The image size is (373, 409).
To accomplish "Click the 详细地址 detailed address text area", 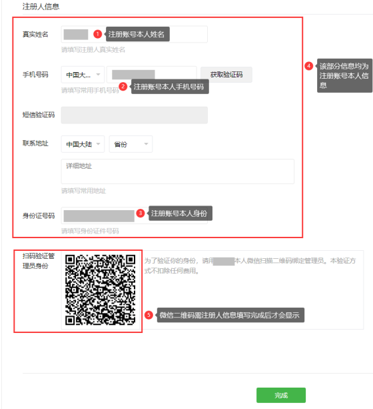I will (x=178, y=171).
